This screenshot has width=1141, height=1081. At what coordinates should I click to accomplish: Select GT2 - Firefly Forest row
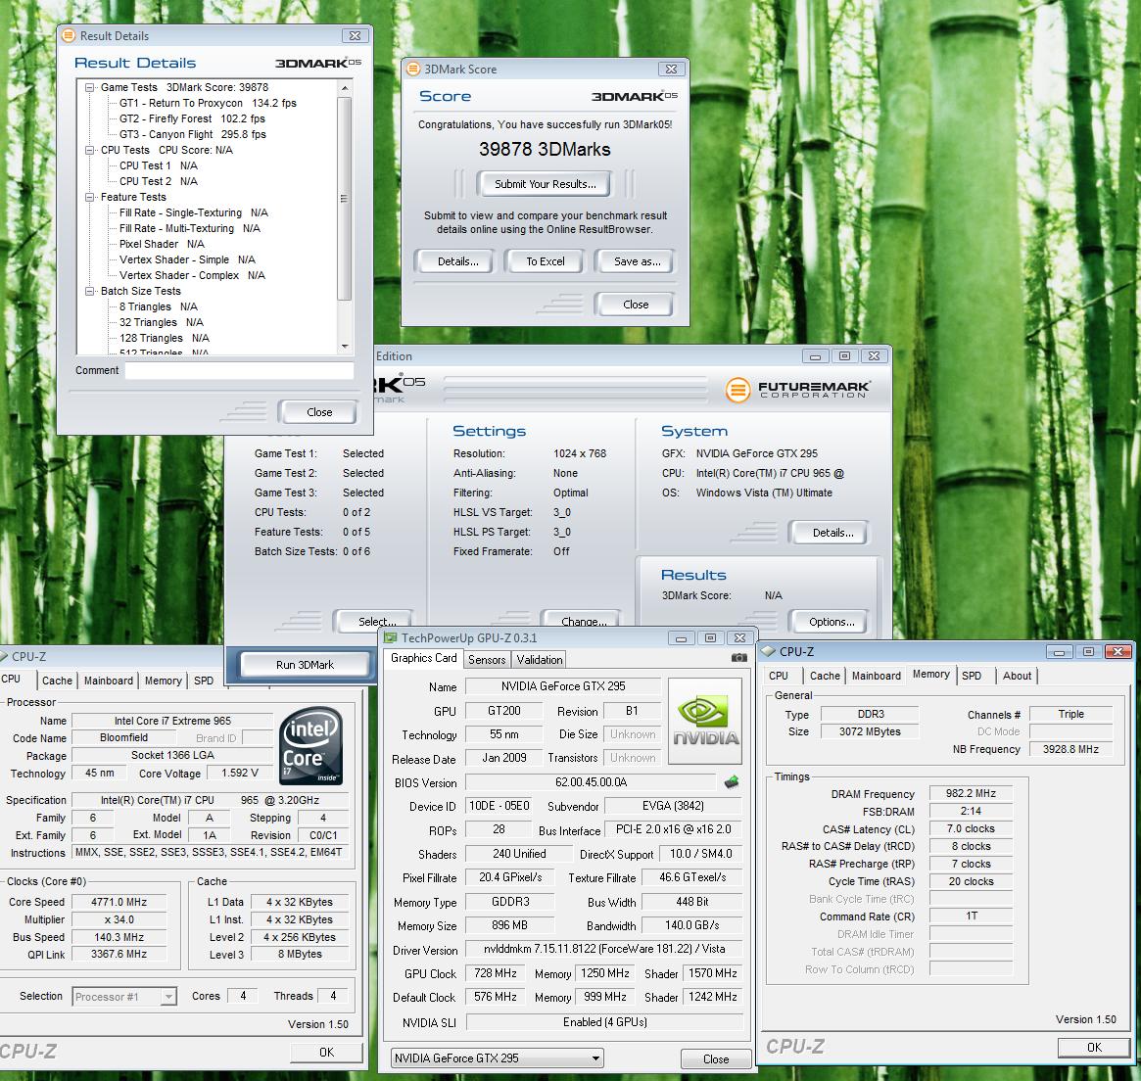click(192, 118)
